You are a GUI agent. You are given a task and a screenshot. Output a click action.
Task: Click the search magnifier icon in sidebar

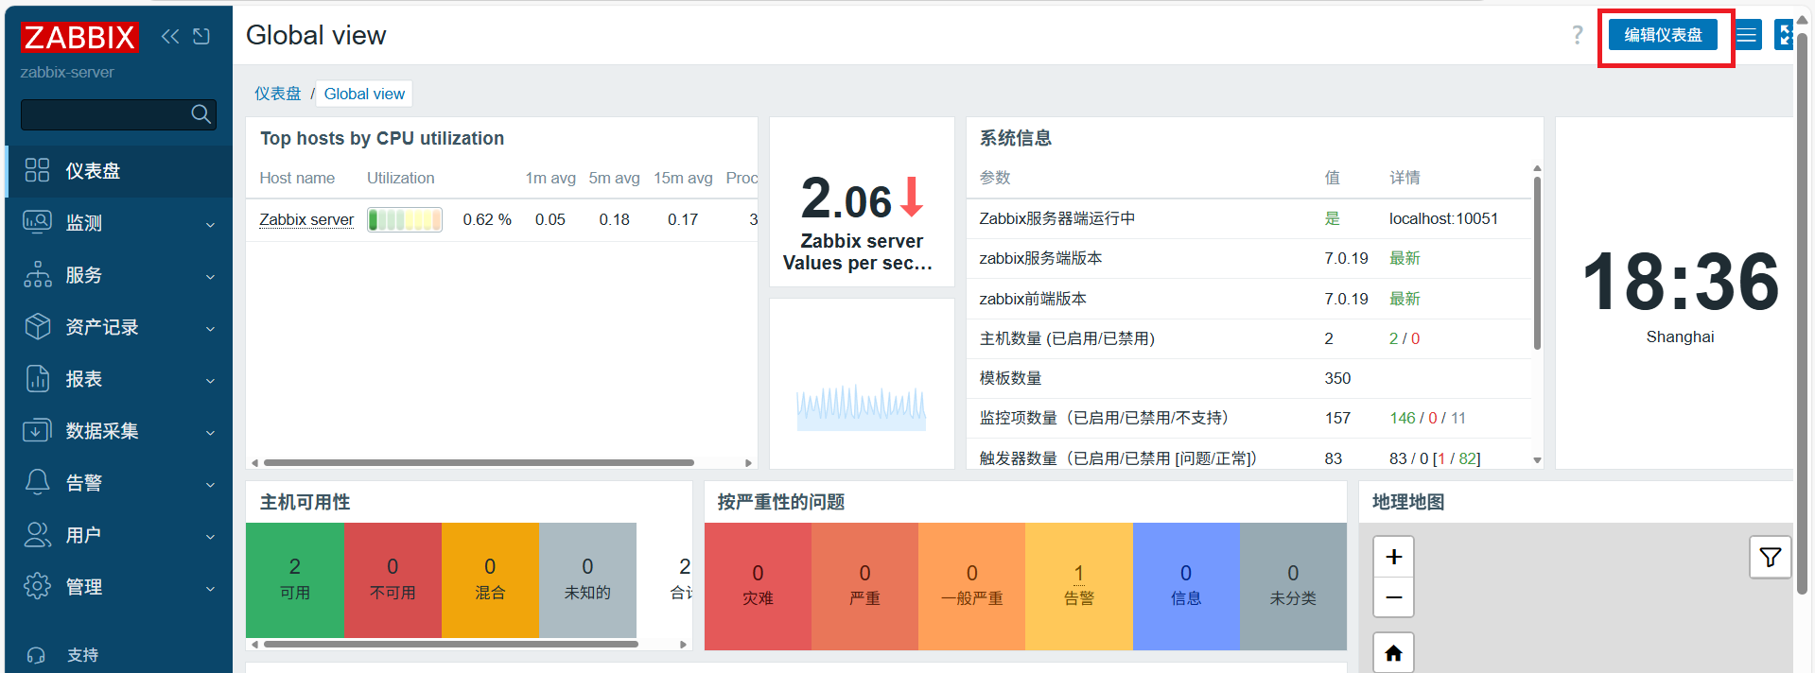pos(201,114)
